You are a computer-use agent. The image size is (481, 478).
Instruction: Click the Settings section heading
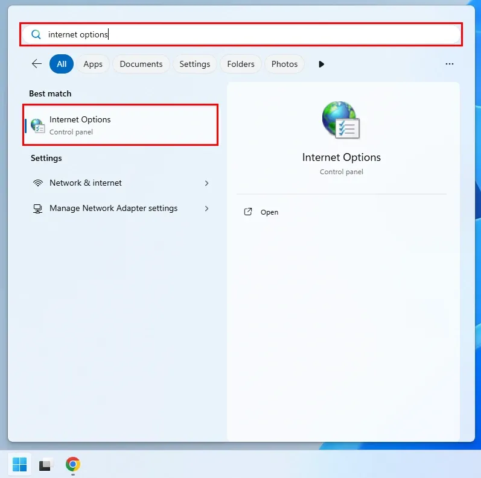46,158
